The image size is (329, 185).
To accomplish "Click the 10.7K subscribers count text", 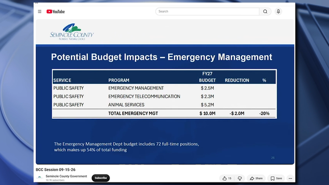I will click(x=55, y=180).
